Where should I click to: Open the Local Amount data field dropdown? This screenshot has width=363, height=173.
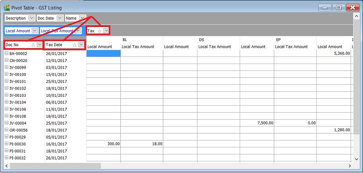(x=34, y=31)
